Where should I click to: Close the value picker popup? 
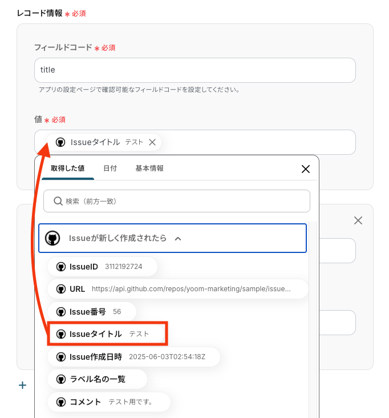pos(305,169)
